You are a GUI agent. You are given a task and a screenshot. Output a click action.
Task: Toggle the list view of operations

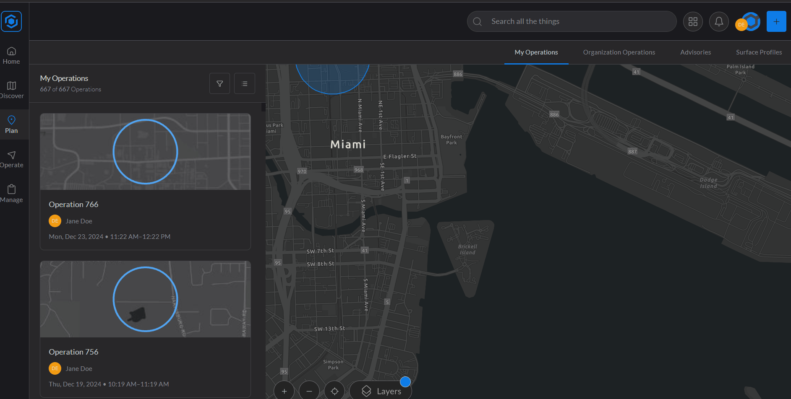pyautogui.click(x=245, y=84)
